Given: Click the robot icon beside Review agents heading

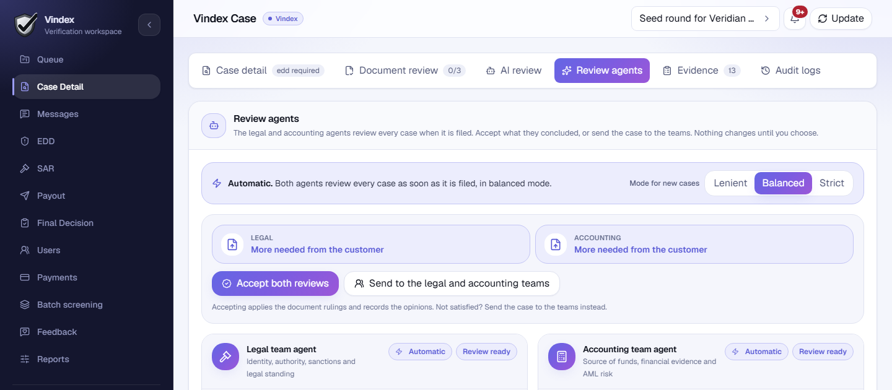Looking at the screenshot, I should click(214, 125).
